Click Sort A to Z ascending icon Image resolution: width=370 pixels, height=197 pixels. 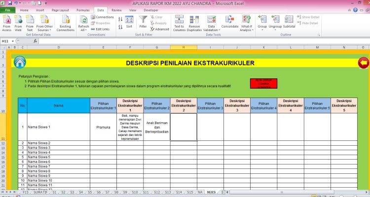pos(120,19)
